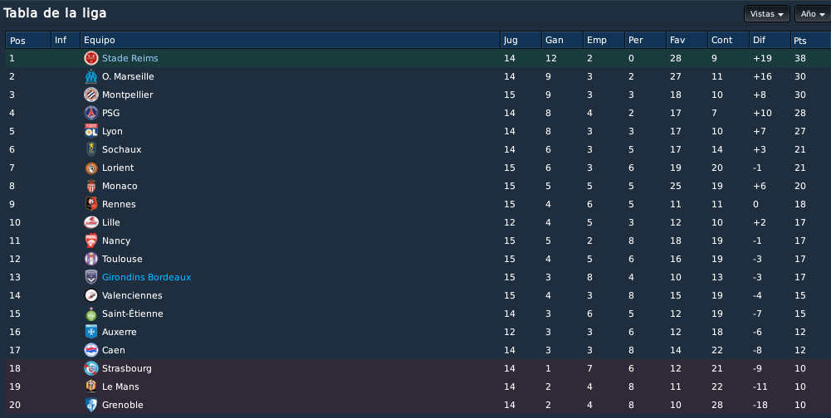Open the Stade Reims team link
Screen dimensions: 831x418
click(130, 58)
